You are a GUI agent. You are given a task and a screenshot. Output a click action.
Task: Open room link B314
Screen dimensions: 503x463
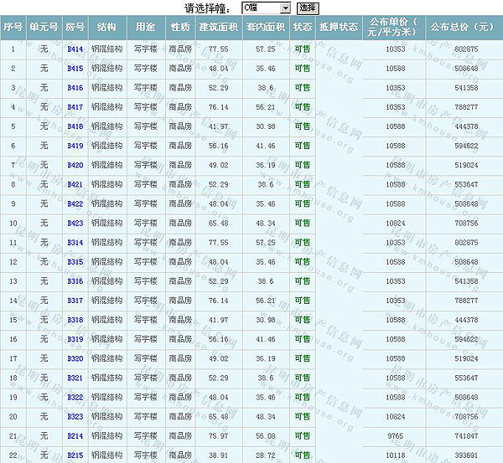point(75,242)
